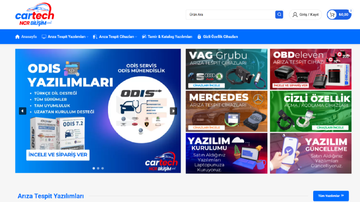Click the Tüm Yazılımlar button
This screenshot has height=202, width=360.
[x=331, y=196]
